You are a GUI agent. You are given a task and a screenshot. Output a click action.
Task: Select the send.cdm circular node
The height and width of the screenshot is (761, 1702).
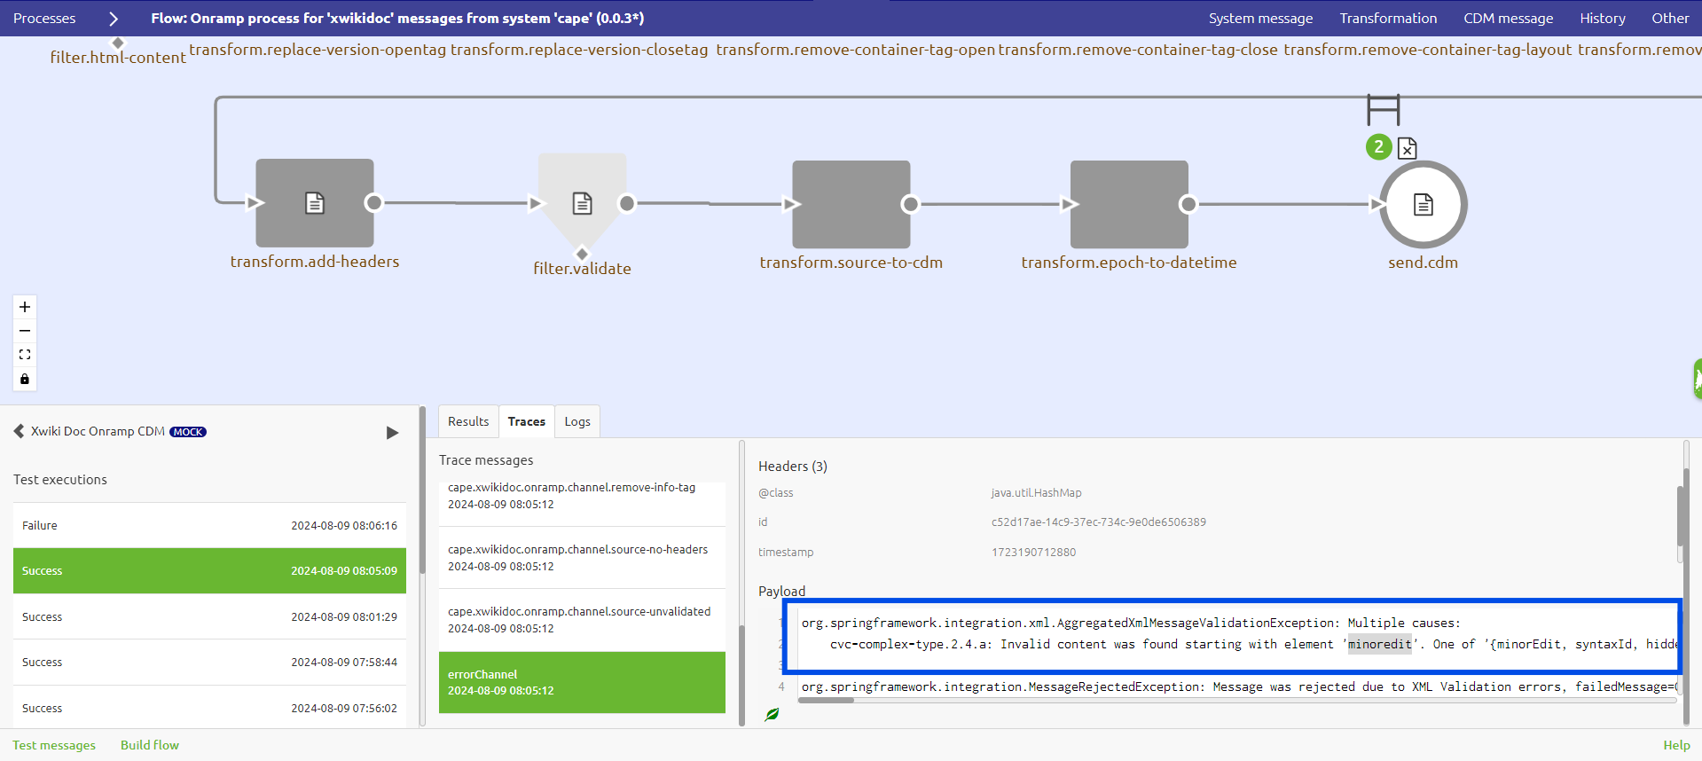1424,205
